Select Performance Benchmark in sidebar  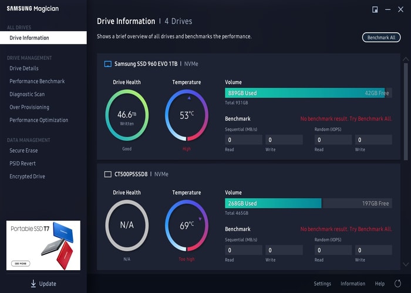click(x=37, y=81)
